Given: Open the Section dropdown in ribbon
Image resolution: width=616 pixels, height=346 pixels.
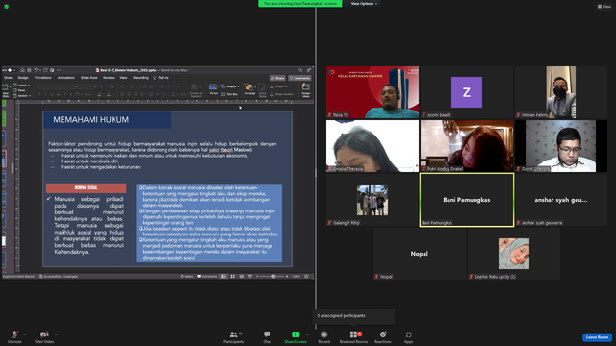Looking at the screenshot, I should point(21,96).
